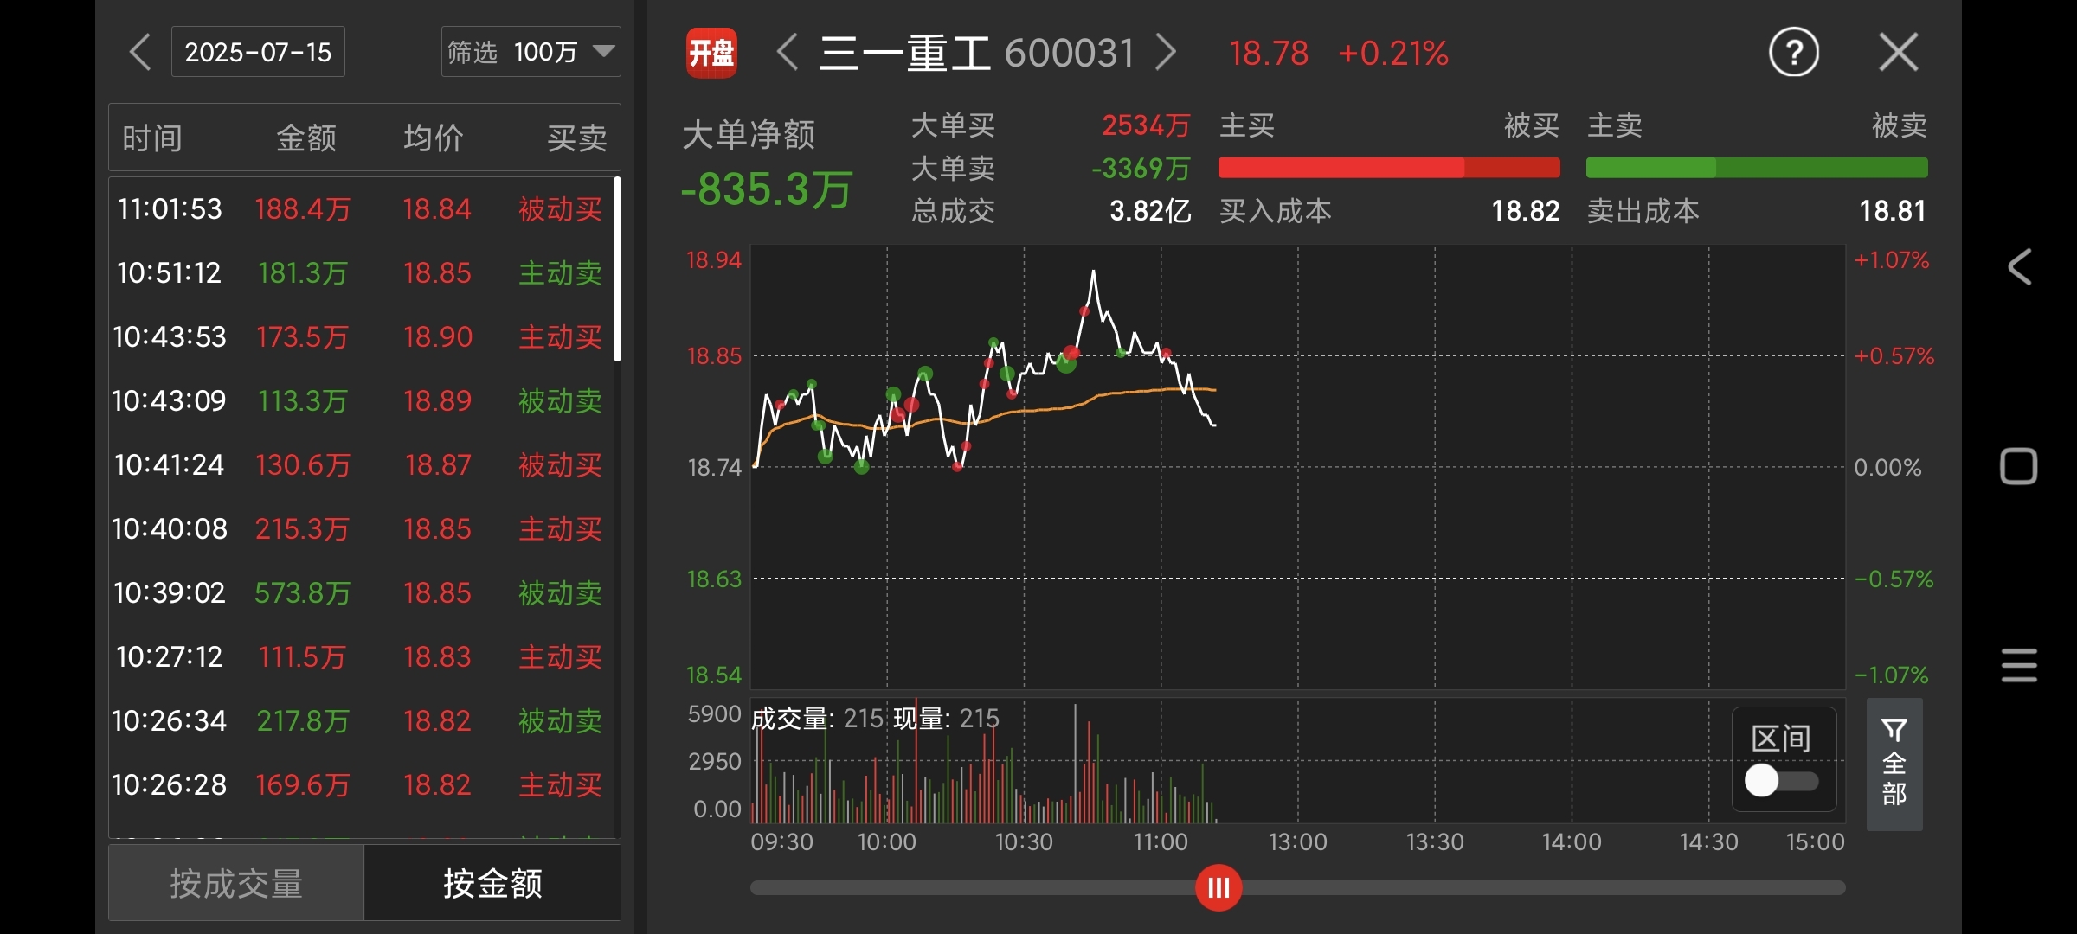Image resolution: width=2077 pixels, height=934 pixels.
Task: Switch to 按金额 tab
Action: coord(492,883)
